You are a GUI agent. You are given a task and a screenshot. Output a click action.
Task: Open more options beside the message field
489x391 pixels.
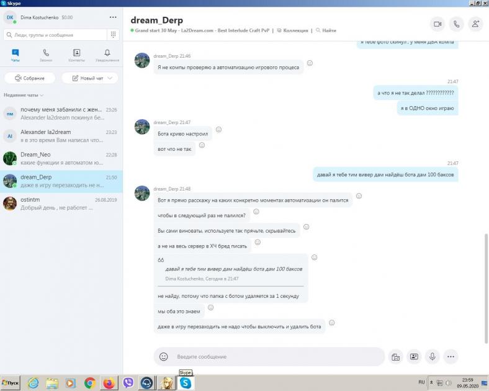coord(451,357)
